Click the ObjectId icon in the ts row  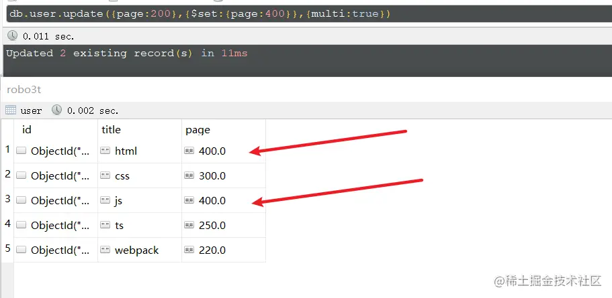coord(21,225)
